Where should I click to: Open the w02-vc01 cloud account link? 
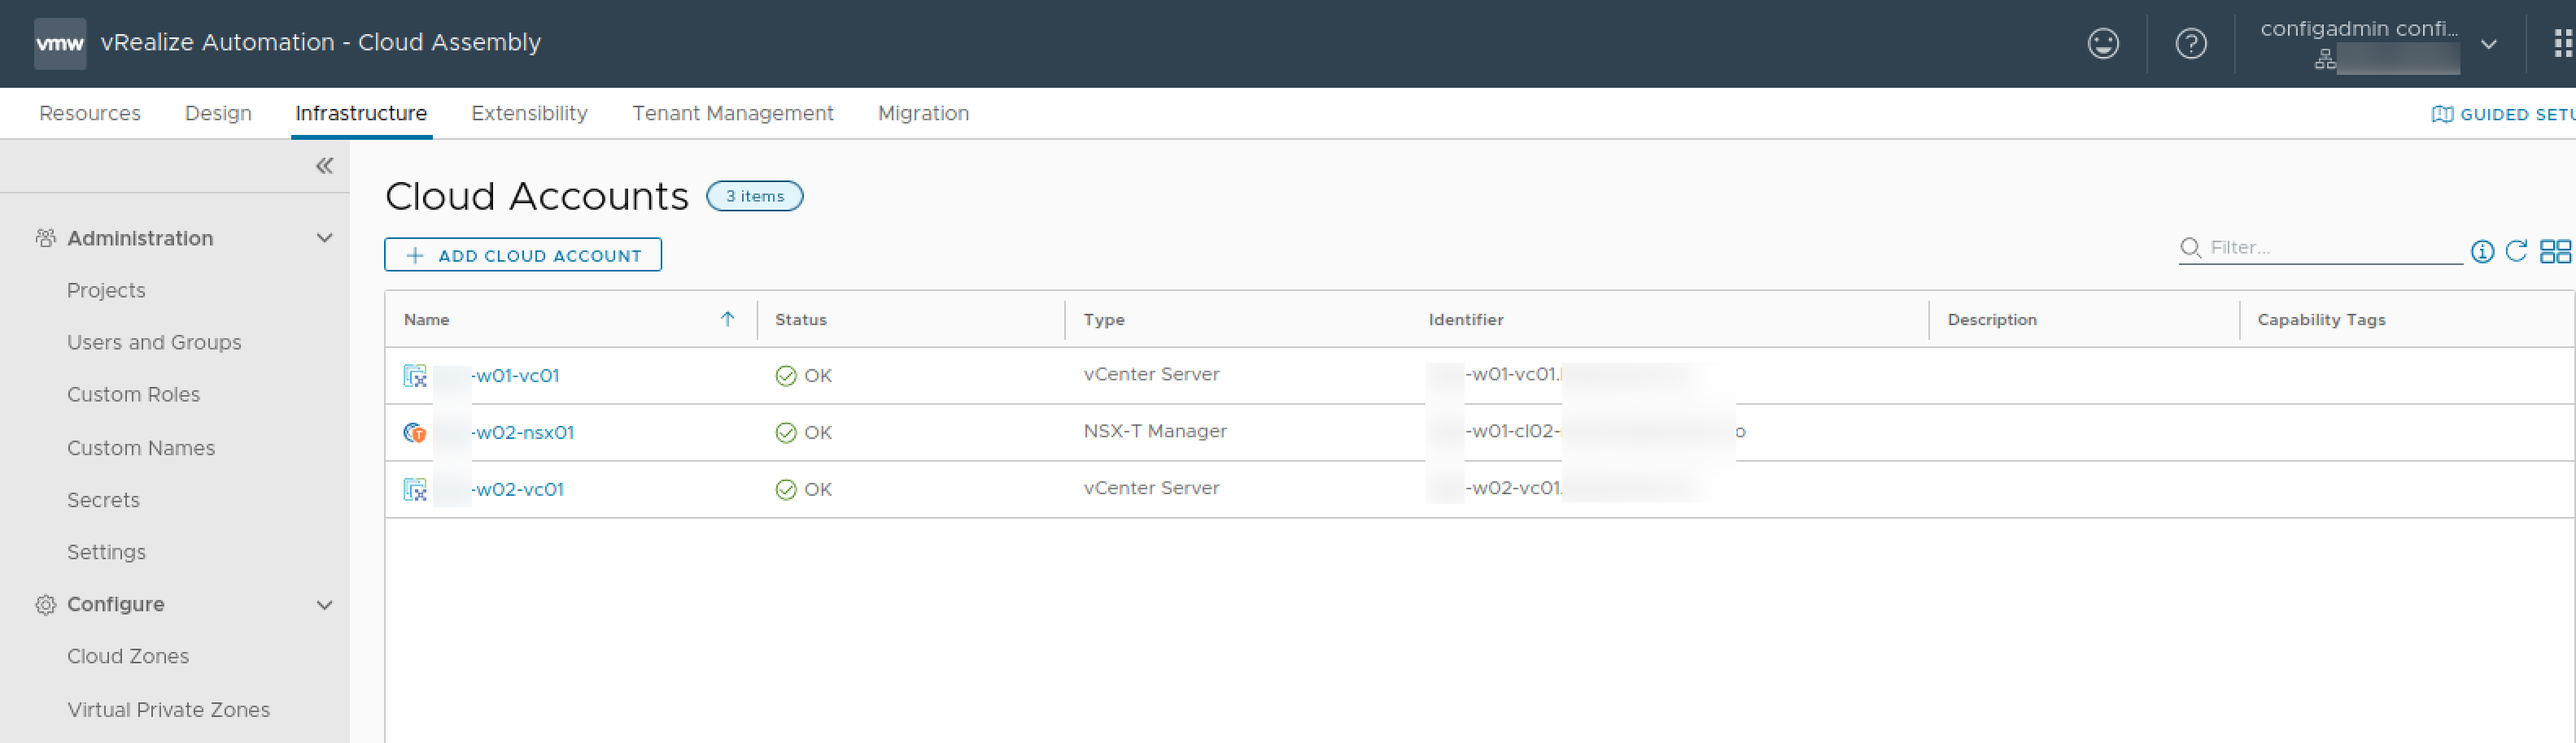click(x=517, y=489)
